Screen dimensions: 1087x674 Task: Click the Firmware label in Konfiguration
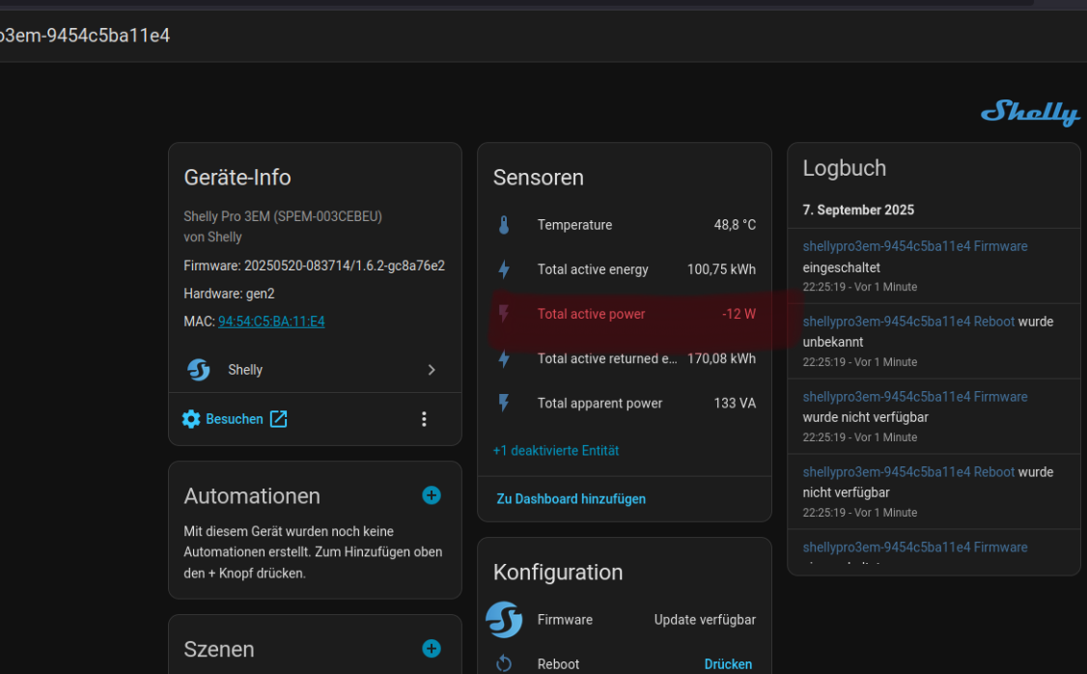pos(565,619)
